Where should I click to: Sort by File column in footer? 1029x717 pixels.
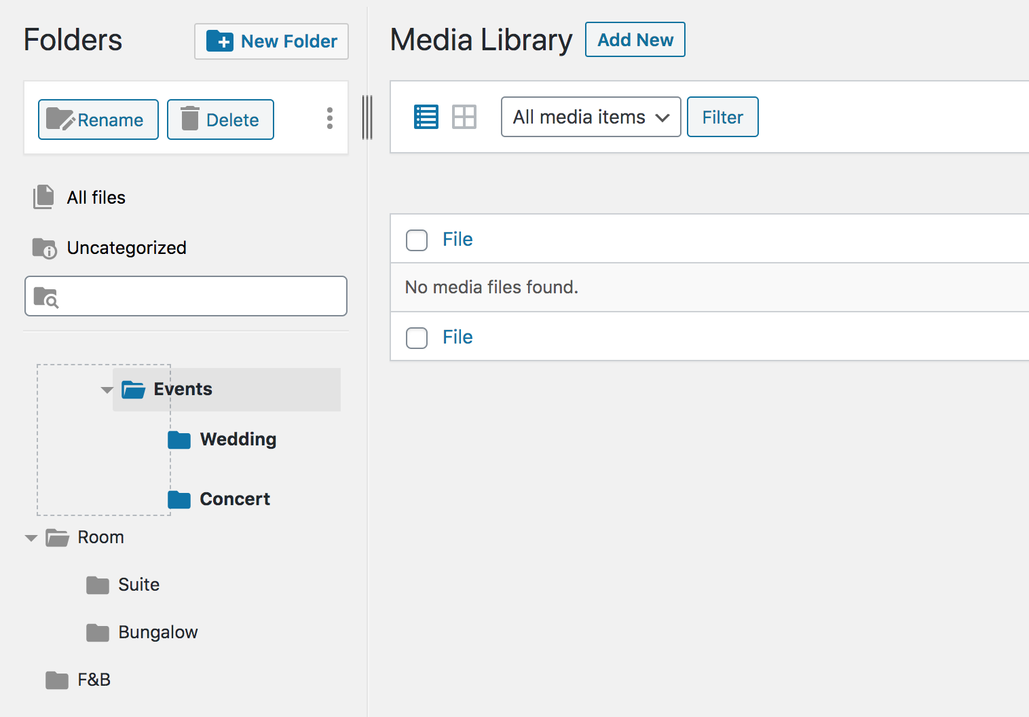tap(457, 337)
